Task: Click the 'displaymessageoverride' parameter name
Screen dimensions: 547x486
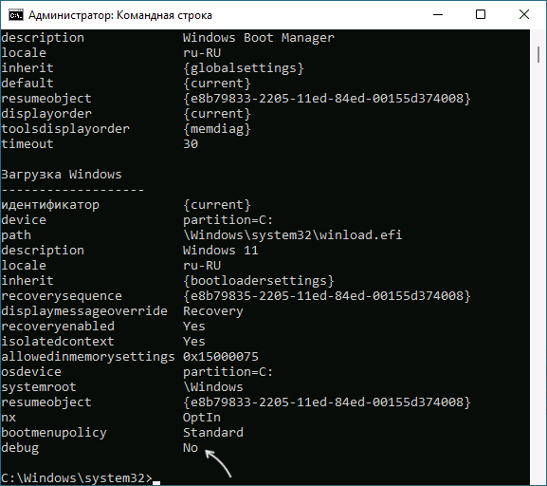Action: pos(84,311)
